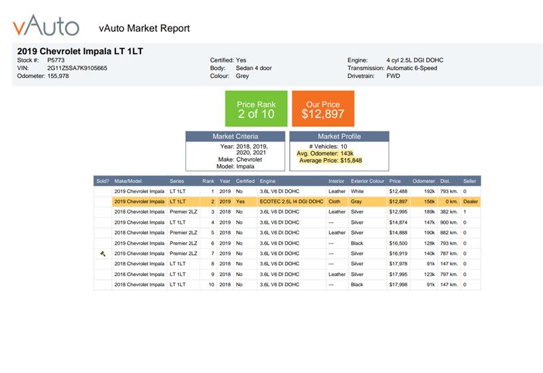Select transmission value Automatic 6-Speed

(412, 68)
